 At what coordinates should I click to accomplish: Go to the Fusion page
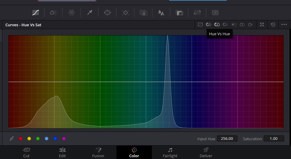[x=98, y=152]
